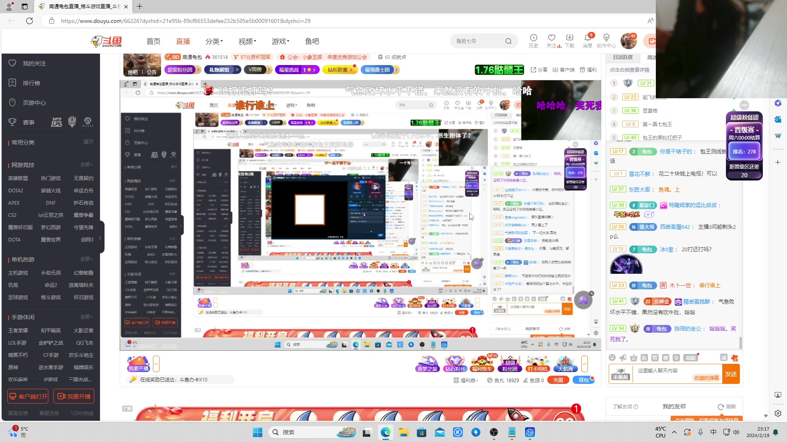This screenshot has height=442, width=787.
Task: Click the 高能 button in chat toolbar
Action: coord(691,358)
